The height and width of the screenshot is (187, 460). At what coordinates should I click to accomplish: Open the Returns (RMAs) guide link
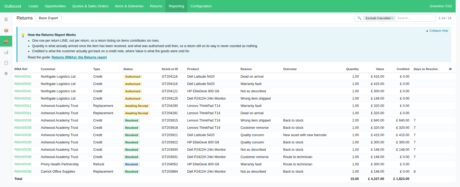[x=79, y=57]
